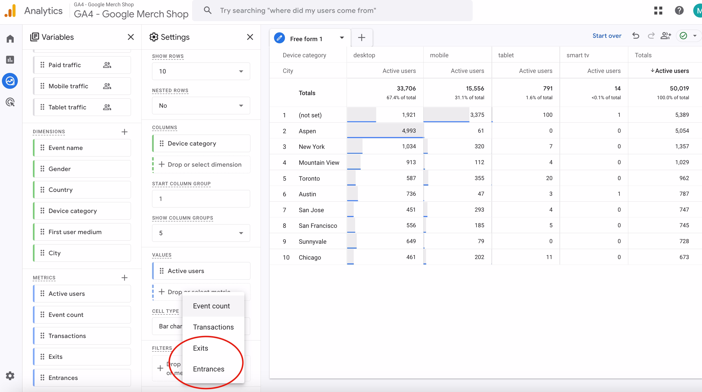Image resolution: width=702 pixels, height=392 pixels.
Task: Choose Entrances in the metric popup
Action: pos(209,369)
